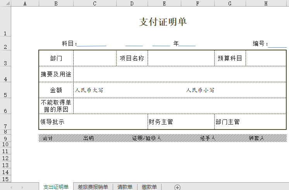Image resolution: width=289 pixels, height=190 pixels.
Task: Select the 缴款单 sheet tab
Action: coord(149,187)
